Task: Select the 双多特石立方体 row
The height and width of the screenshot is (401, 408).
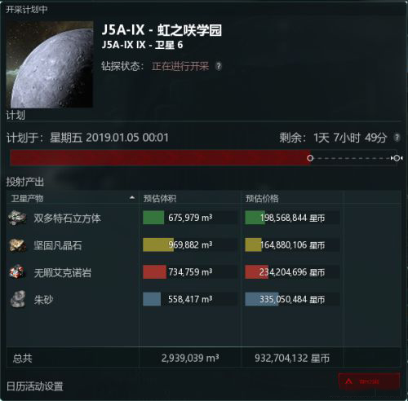Action: 203,218
